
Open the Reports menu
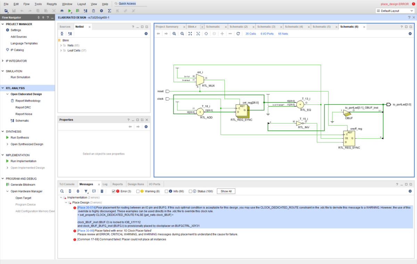(52, 4)
